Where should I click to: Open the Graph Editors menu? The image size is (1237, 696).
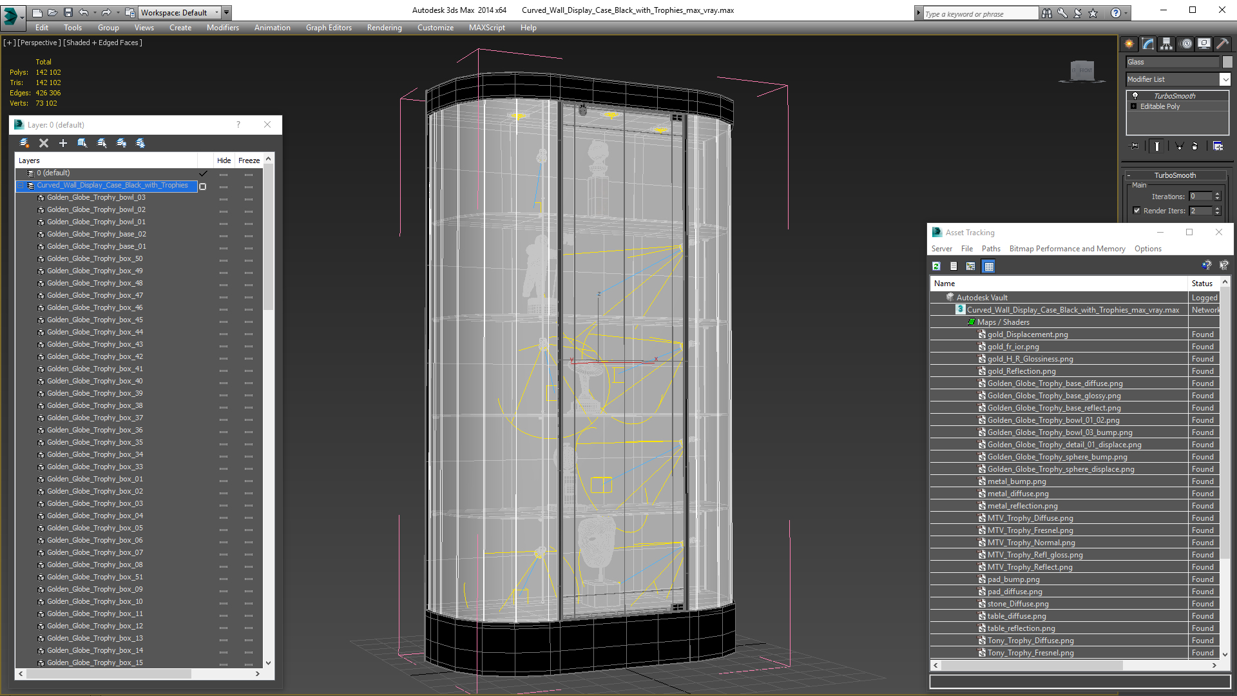click(329, 28)
